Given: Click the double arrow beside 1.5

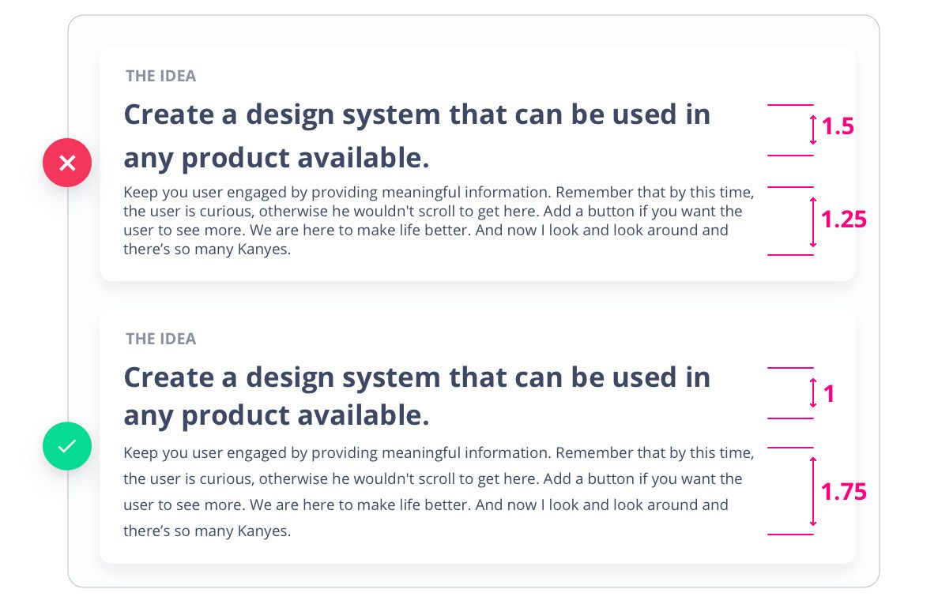Looking at the screenshot, I should 813,129.
